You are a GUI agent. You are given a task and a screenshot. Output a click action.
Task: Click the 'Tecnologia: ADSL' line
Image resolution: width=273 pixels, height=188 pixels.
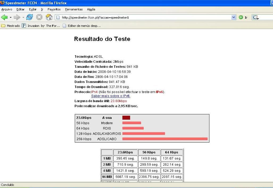[x=89, y=57]
